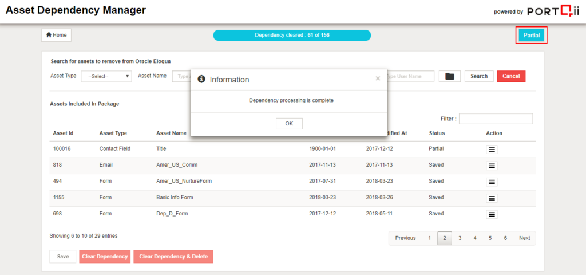Open action menu for Basic Info Form

[x=492, y=198]
